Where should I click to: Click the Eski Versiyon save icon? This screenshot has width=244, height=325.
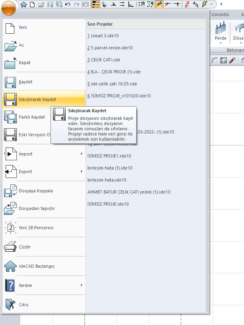(x=10, y=135)
